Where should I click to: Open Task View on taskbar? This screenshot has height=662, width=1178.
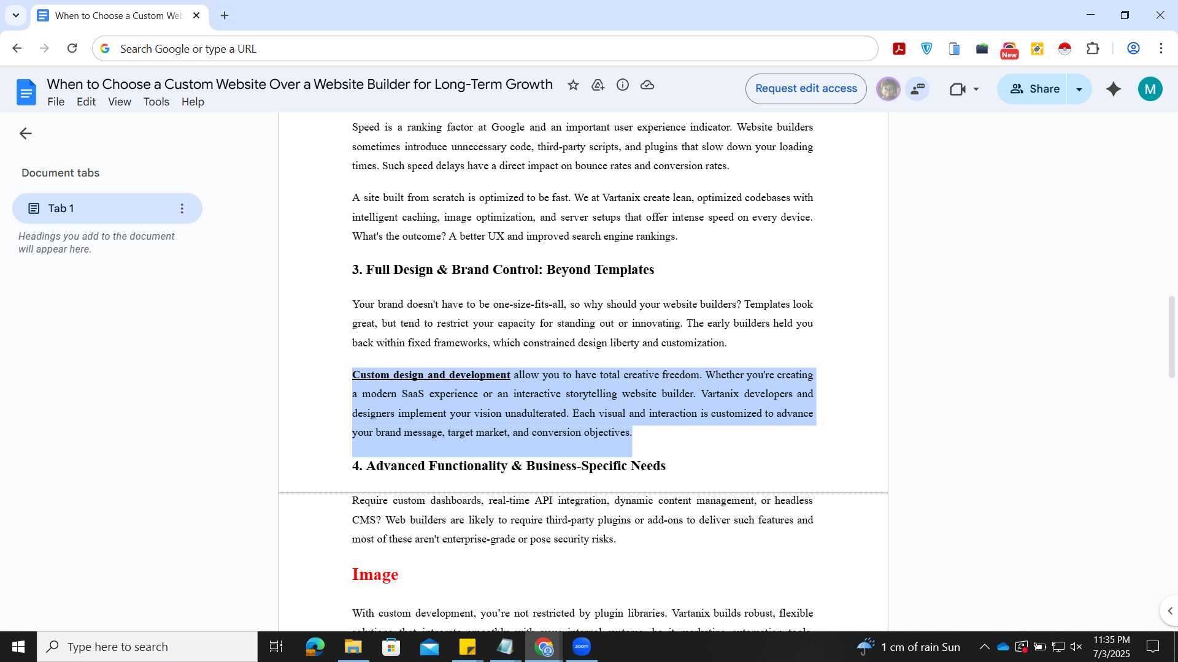pos(276,647)
